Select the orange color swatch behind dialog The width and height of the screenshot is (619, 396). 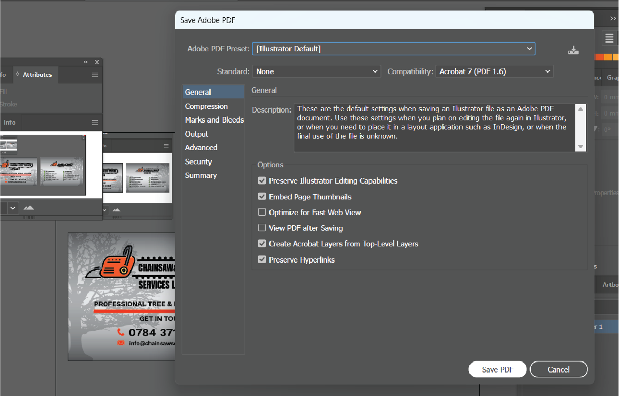click(x=607, y=57)
